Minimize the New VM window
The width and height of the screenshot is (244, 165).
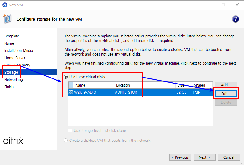click(x=210, y=5)
